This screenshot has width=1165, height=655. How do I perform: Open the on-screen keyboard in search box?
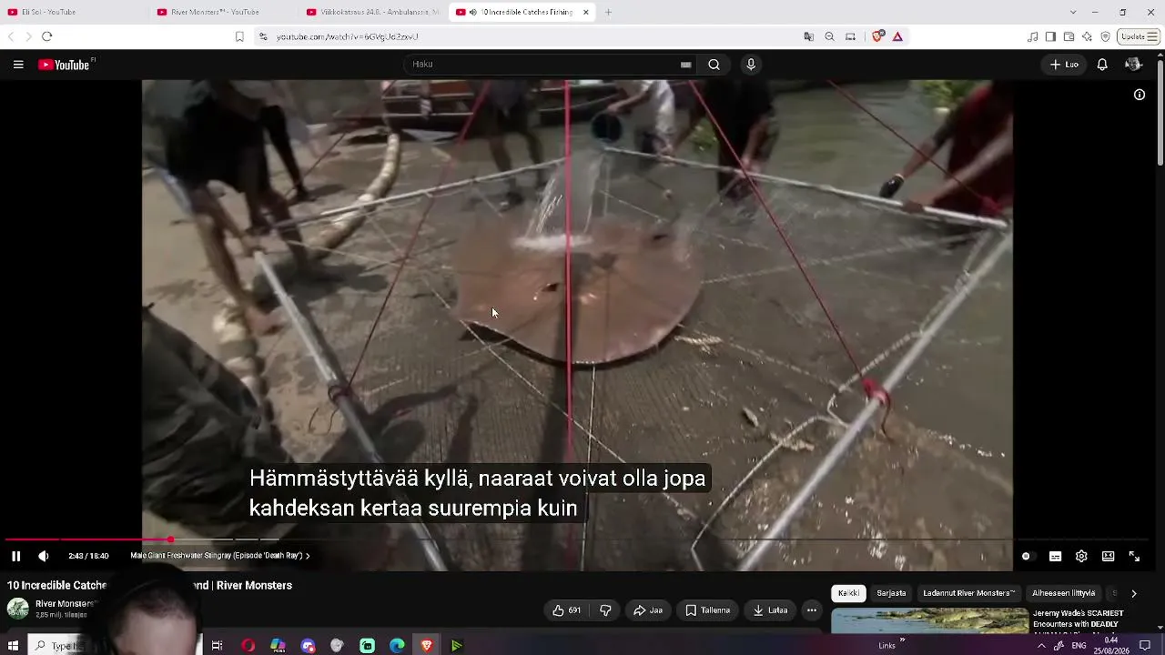[x=685, y=65]
